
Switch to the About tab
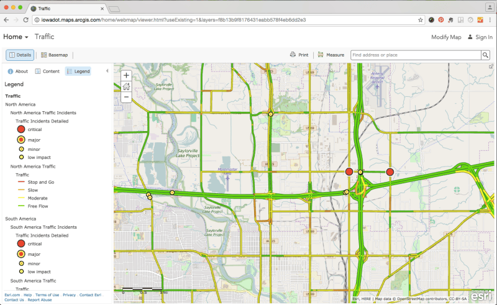coord(18,71)
